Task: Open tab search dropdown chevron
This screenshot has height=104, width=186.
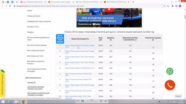Action: [x=172, y=2]
